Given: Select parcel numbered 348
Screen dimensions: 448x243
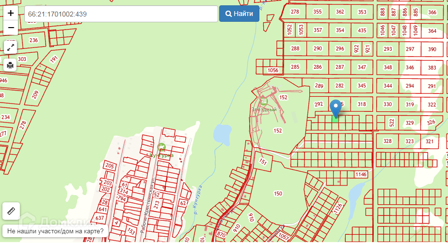Looking at the screenshot, I should point(388,67).
